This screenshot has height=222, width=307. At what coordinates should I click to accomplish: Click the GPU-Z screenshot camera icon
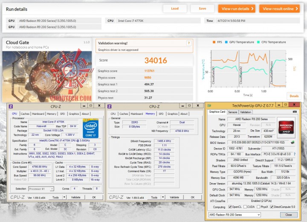pos(295,111)
